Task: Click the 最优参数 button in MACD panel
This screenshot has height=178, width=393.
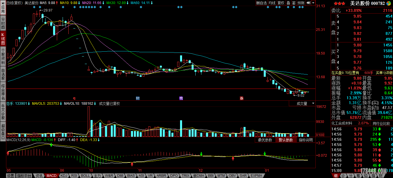Action: [265, 140]
